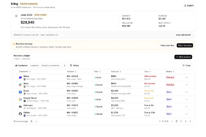206x137 pixels.
Task: Sort by Amount column
Action: pyautogui.click(x=116, y=71)
